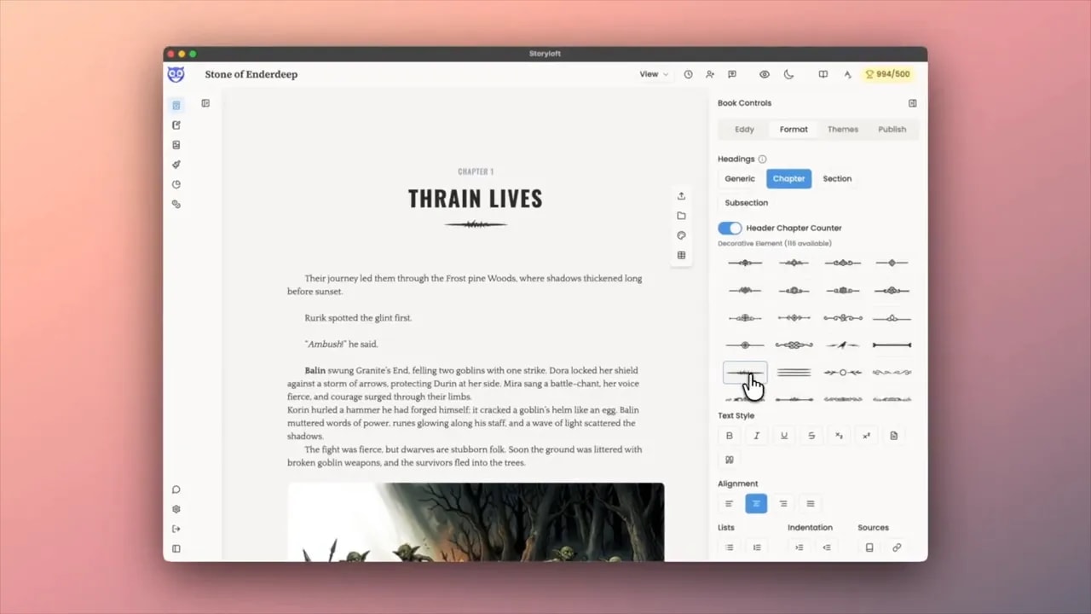Select the Subsection heading button
This screenshot has width=1091, height=614.
coord(746,203)
